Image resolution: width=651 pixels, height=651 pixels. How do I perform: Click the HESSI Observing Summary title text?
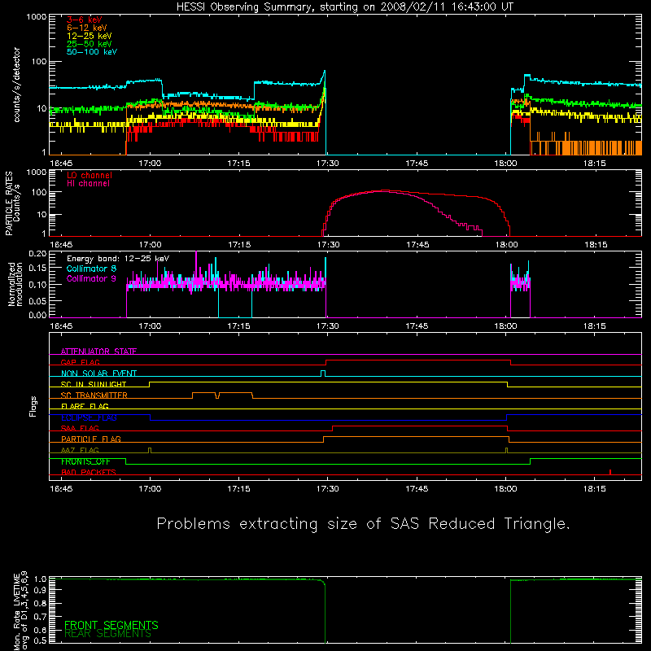344,7
